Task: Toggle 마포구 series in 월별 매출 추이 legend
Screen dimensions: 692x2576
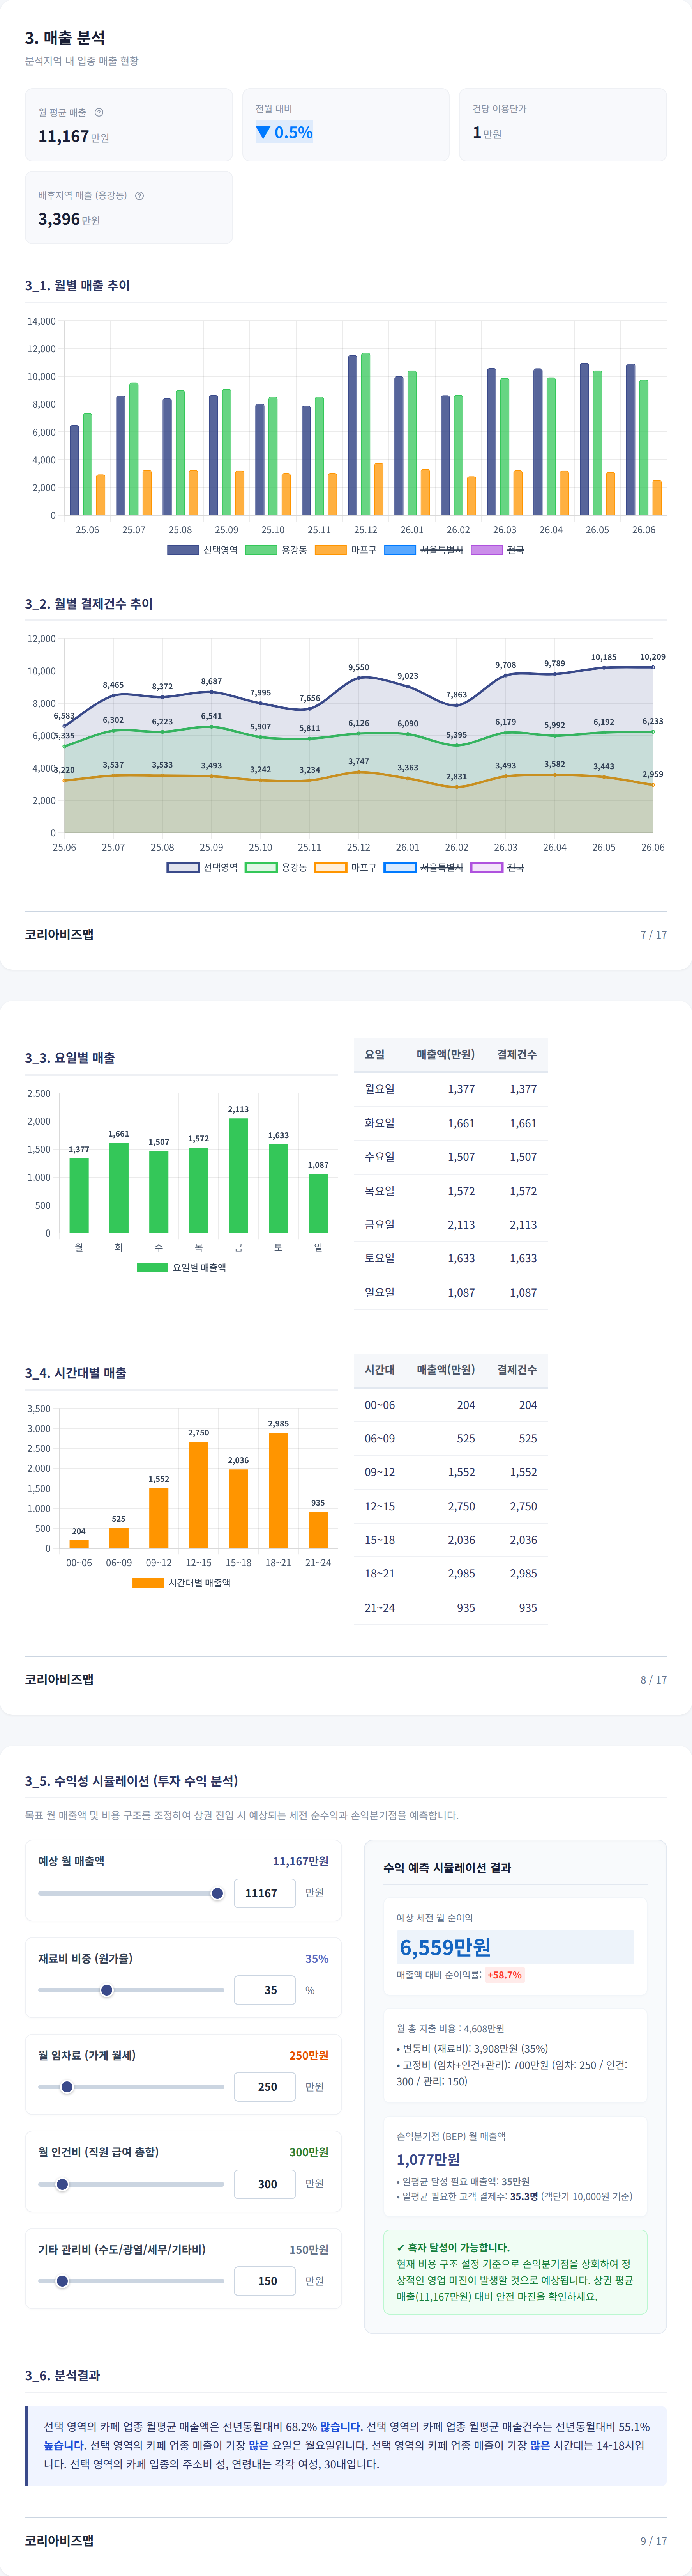Action: pyautogui.click(x=346, y=550)
